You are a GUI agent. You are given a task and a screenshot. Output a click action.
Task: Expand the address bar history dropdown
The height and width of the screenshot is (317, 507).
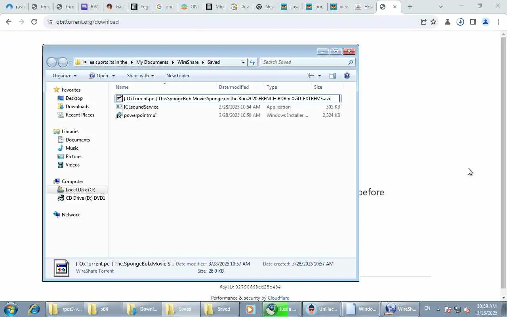click(243, 62)
